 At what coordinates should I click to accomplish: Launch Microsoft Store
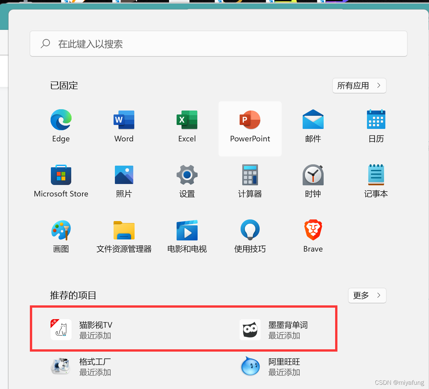point(61,175)
